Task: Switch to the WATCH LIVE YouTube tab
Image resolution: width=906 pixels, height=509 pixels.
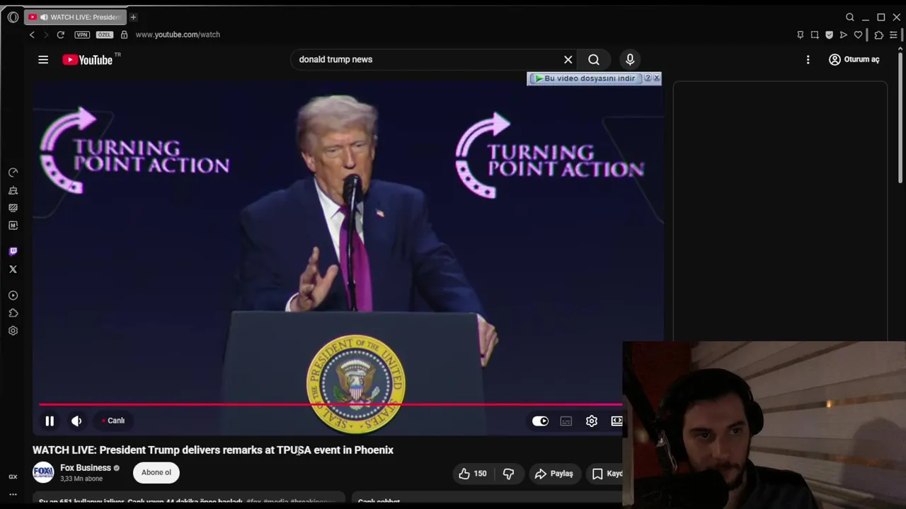Action: pyautogui.click(x=75, y=17)
